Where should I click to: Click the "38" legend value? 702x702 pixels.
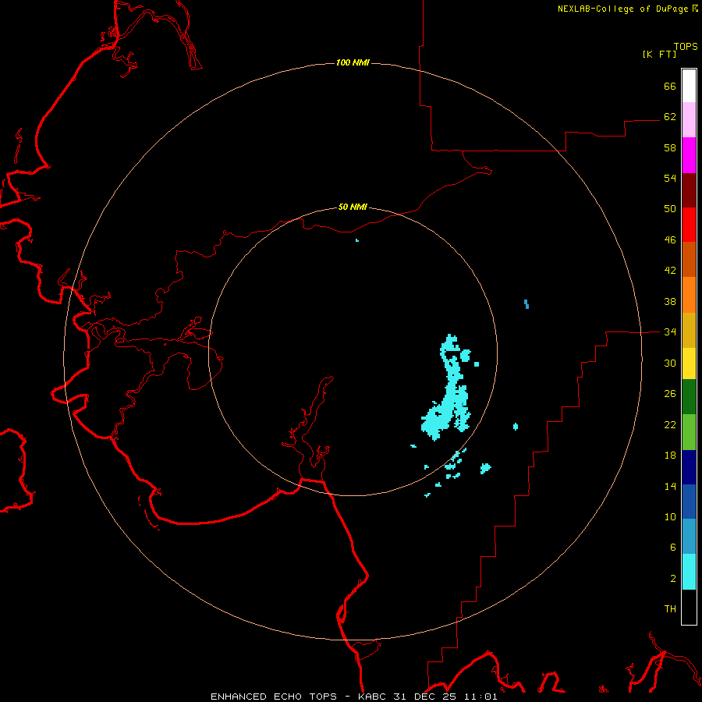670,302
